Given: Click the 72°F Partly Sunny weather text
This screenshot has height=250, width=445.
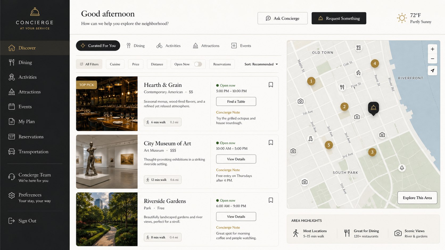Looking at the screenshot, I should pos(421,18).
